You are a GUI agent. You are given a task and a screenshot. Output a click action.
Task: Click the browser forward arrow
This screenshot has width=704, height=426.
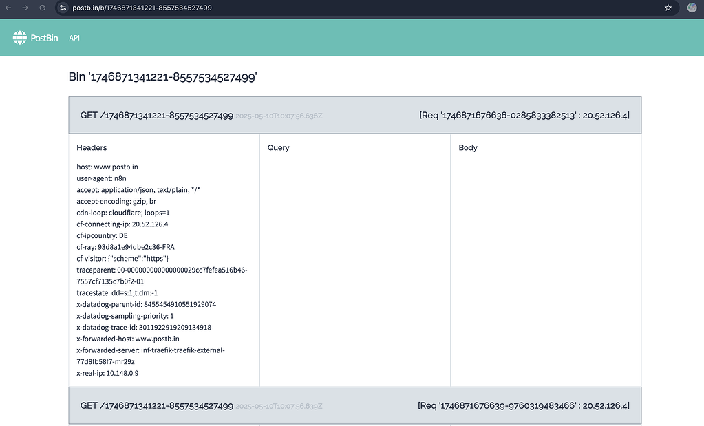point(26,8)
